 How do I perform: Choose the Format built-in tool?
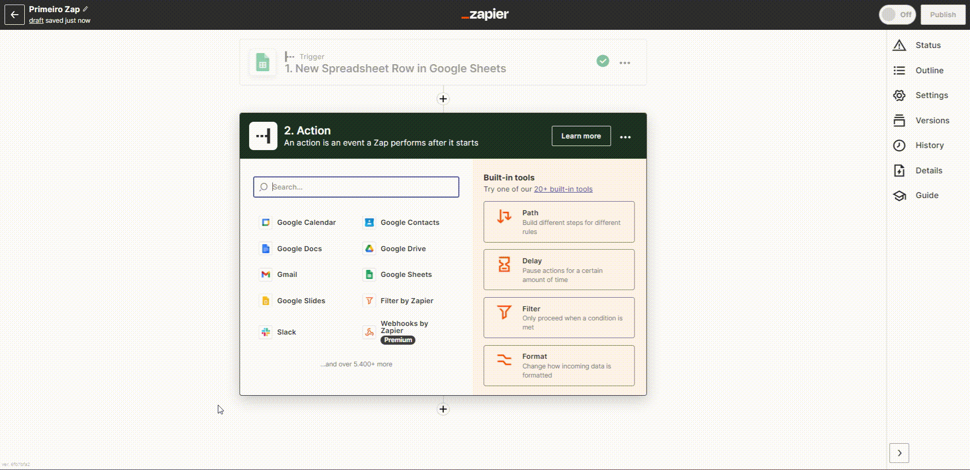pyautogui.click(x=559, y=365)
